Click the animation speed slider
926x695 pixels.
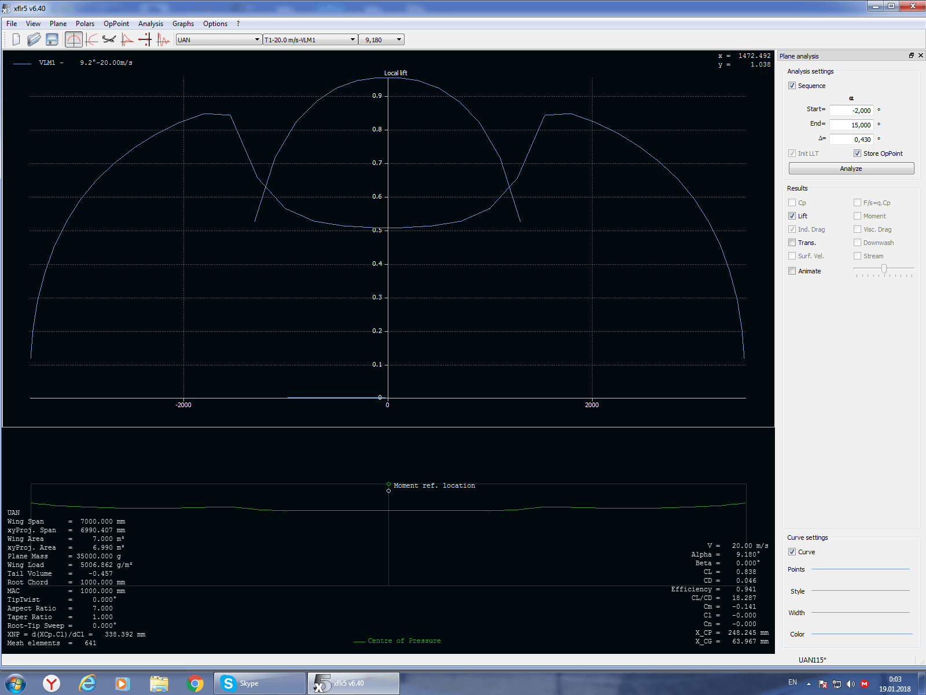[884, 269]
